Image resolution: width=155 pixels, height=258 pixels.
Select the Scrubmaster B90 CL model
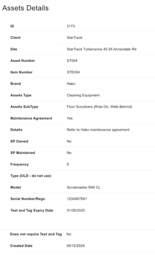(x=84, y=187)
